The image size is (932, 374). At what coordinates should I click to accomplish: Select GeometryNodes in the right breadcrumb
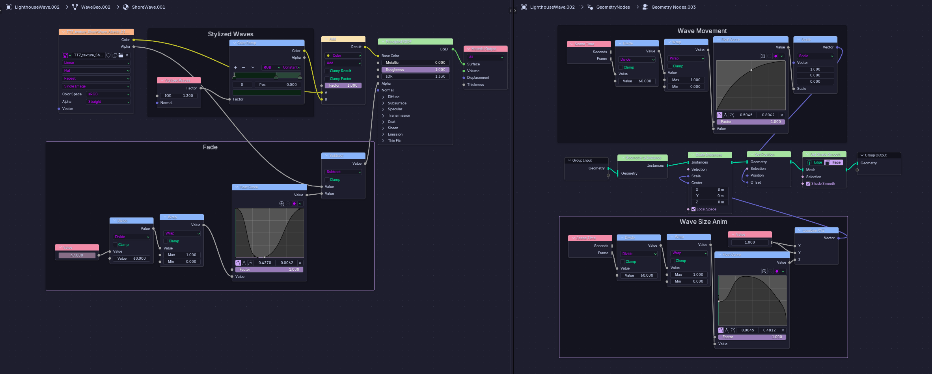[613, 7]
